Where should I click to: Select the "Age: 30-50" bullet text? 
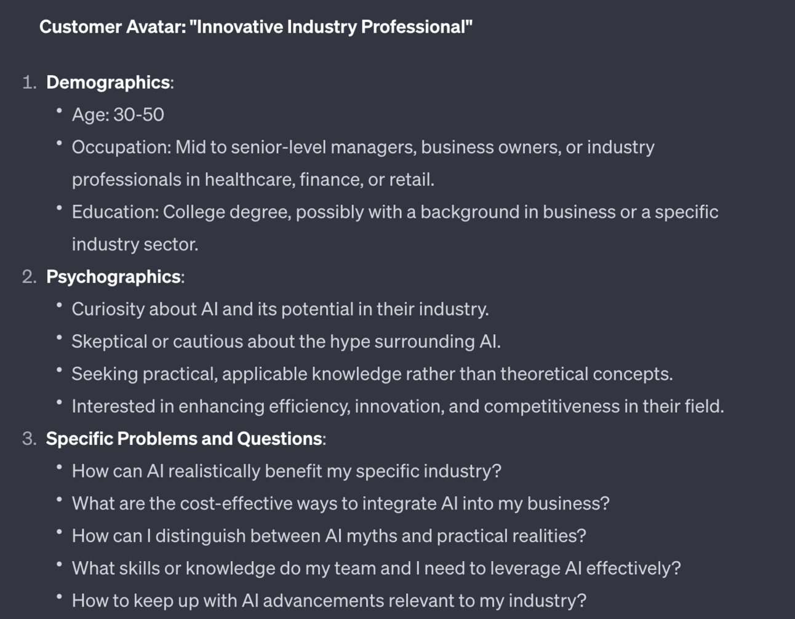(x=118, y=115)
